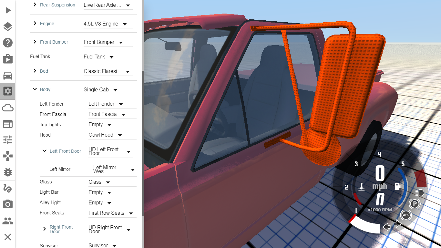Click the squiggly path icon in the sidebar

8,188
